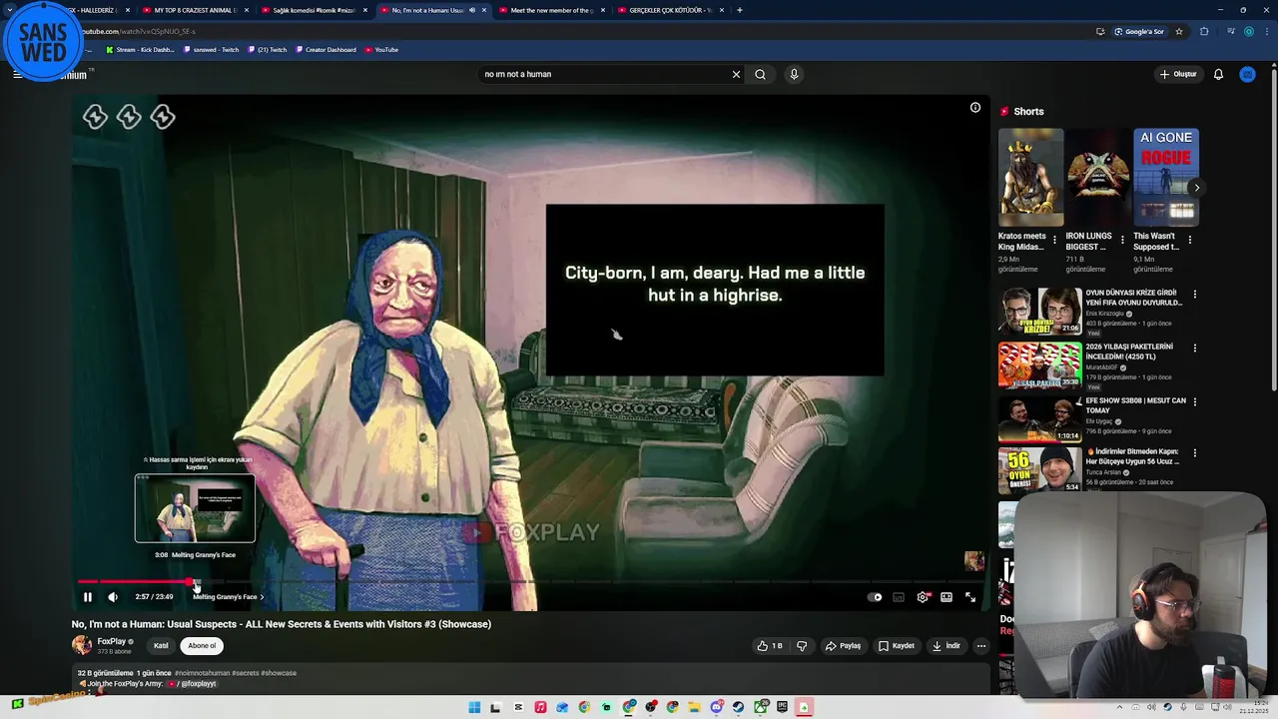Open YouTube guide hamburger menu
This screenshot has width=1278, height=719.
pos(17,74)
